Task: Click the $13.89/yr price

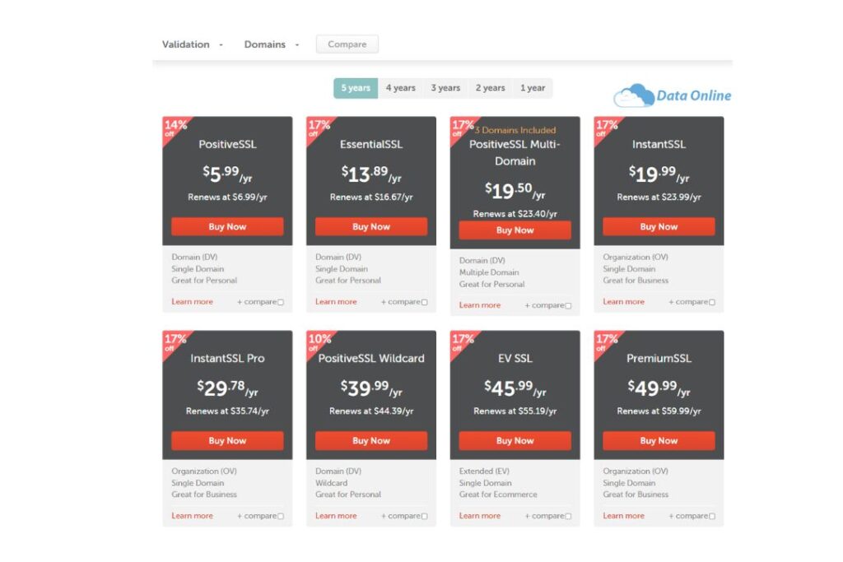Action: tap(371, 174)
